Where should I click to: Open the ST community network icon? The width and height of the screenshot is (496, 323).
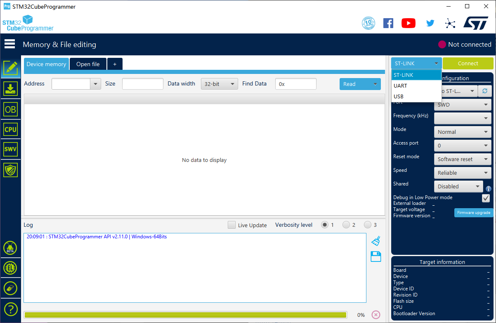point(450,23)
